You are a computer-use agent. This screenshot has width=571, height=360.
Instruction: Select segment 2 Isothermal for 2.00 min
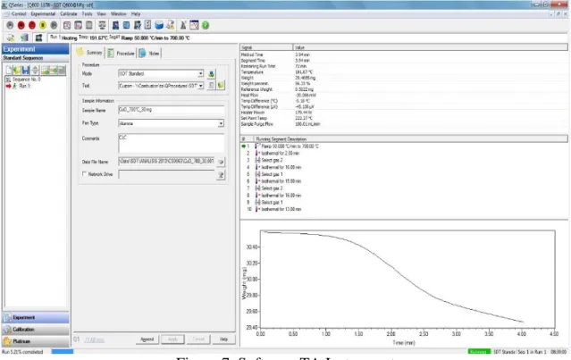[x=273, y=154]
